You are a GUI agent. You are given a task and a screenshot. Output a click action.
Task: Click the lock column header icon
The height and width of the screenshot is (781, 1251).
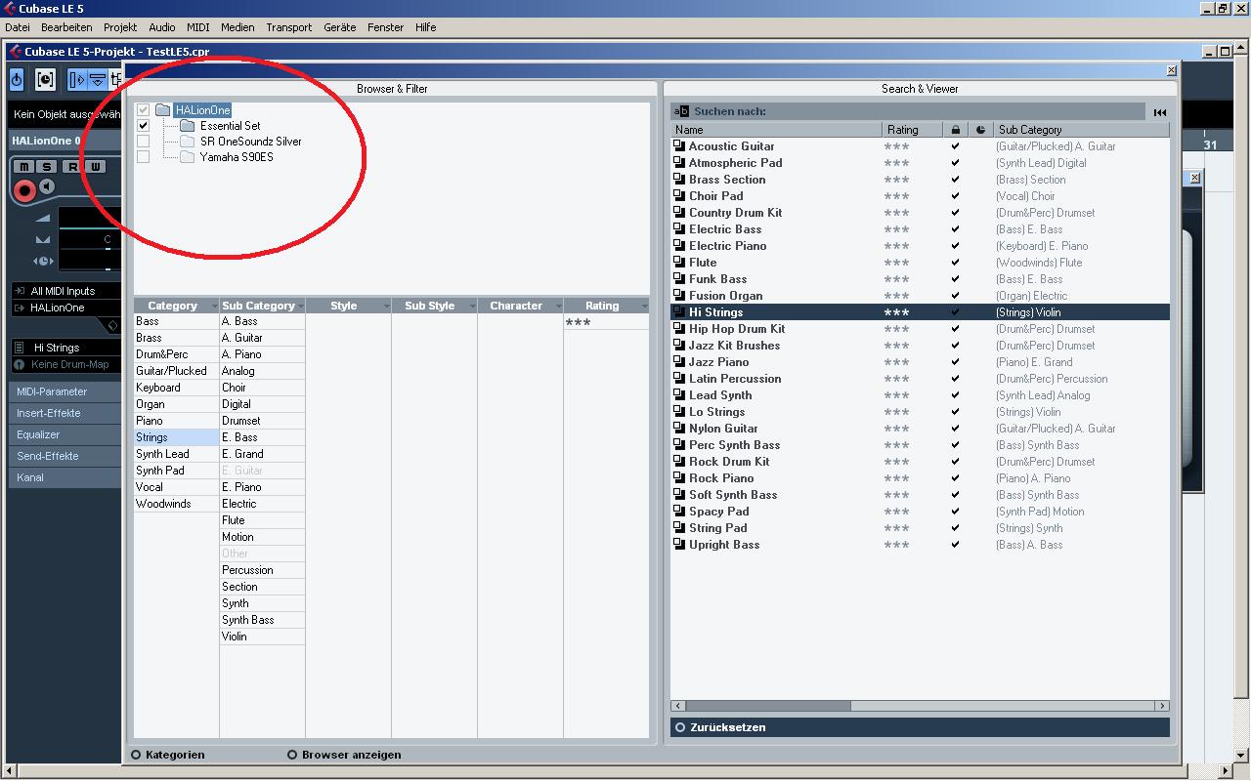tap(955, 129)
